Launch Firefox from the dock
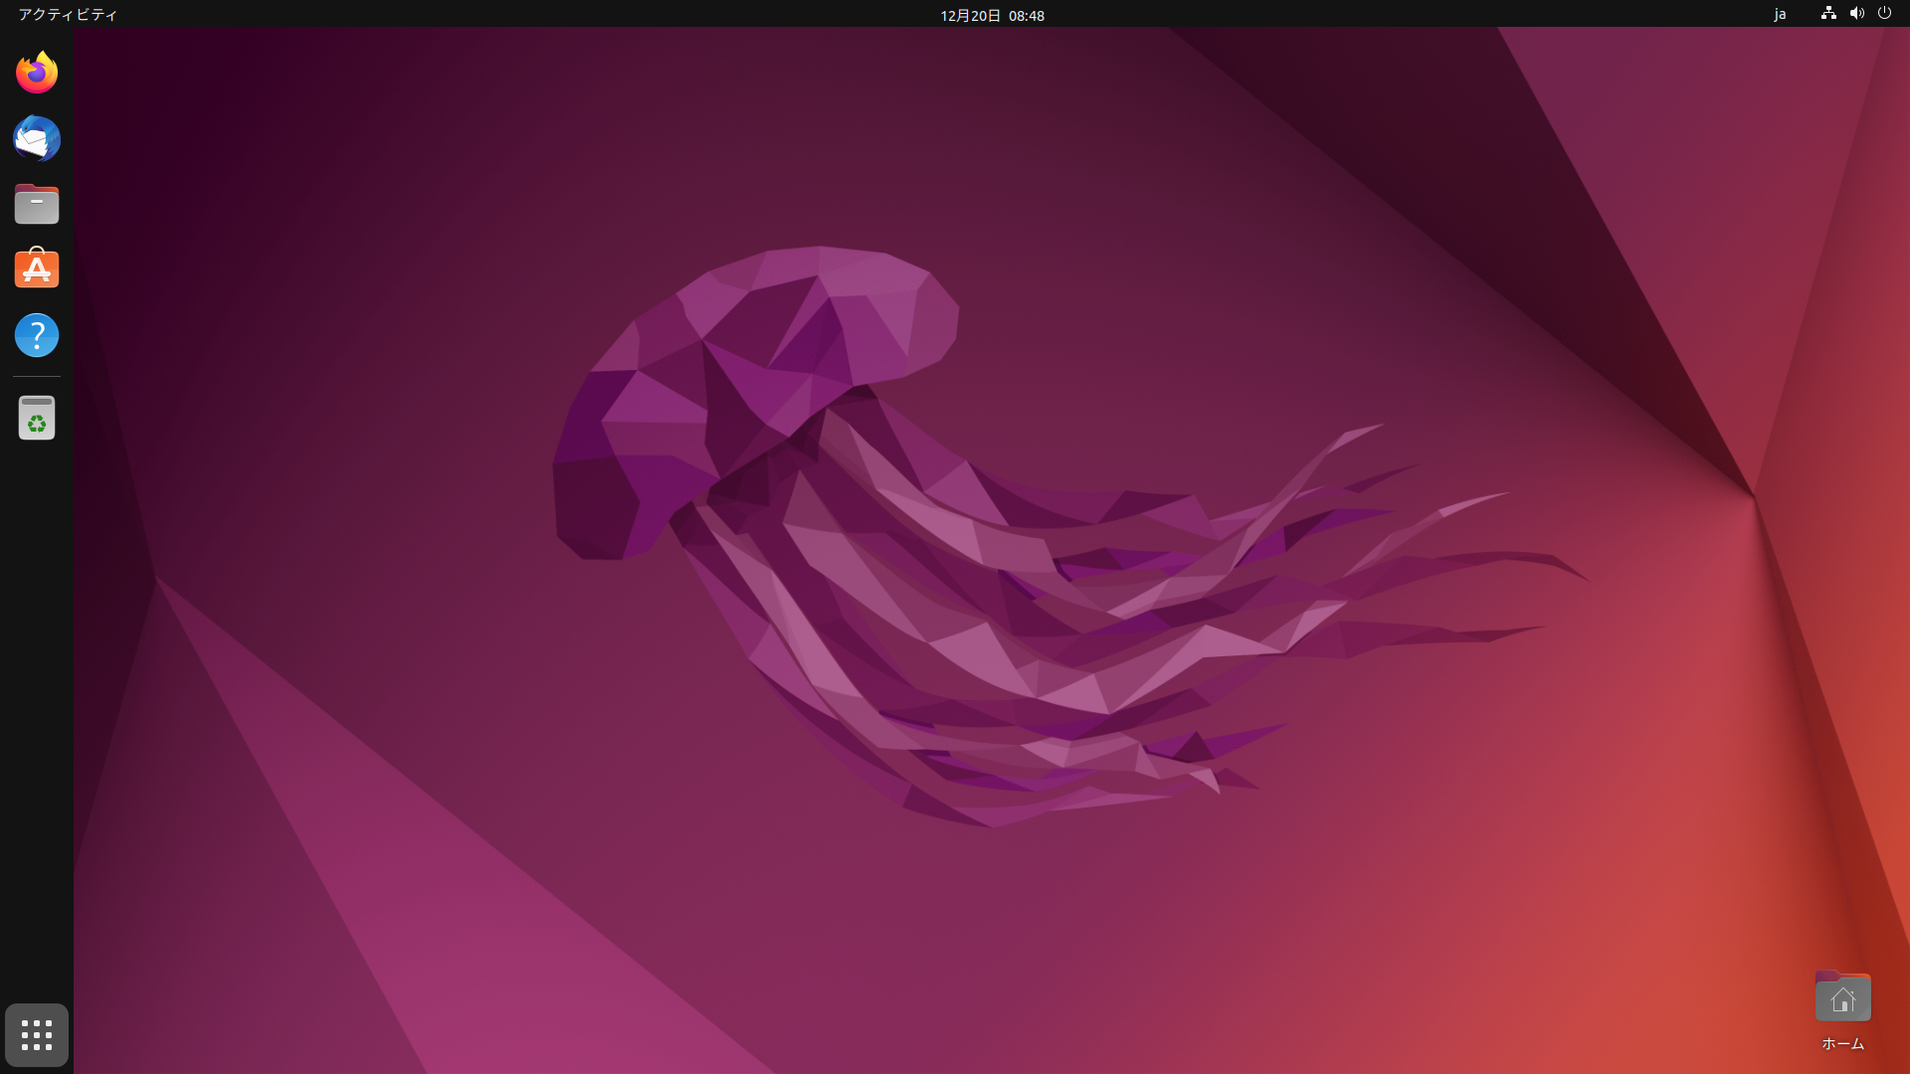This screenshot has width=1910, height=1074. 36,72
